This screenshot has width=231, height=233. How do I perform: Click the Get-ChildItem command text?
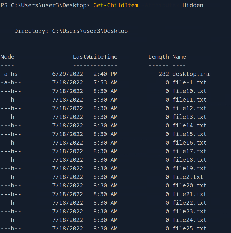point(116,5)
